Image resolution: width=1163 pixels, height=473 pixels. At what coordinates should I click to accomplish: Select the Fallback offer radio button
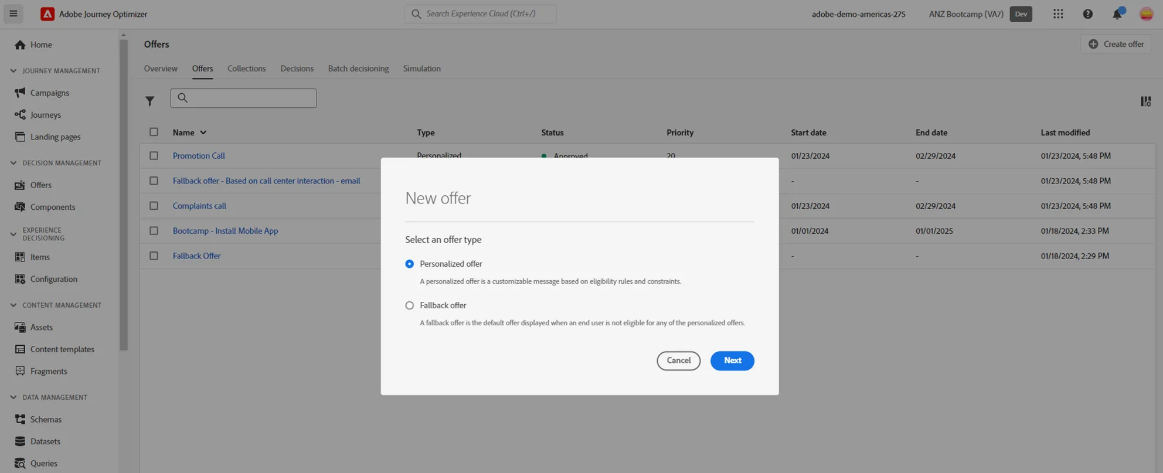[x=409, y=305]
